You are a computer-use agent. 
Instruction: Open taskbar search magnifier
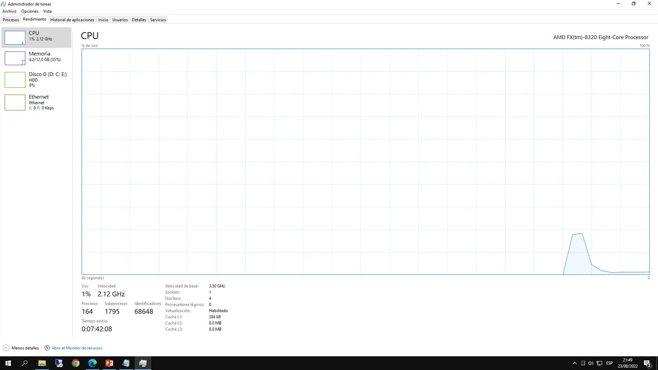pos(25,363)
